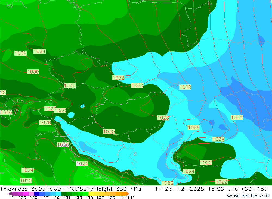The width and height of the screenshot is (272, 199).
Task: Select the map title 'Thickness 850/1000 hPa/SLP/Height 850 hPa'
Action: point(70,189)
